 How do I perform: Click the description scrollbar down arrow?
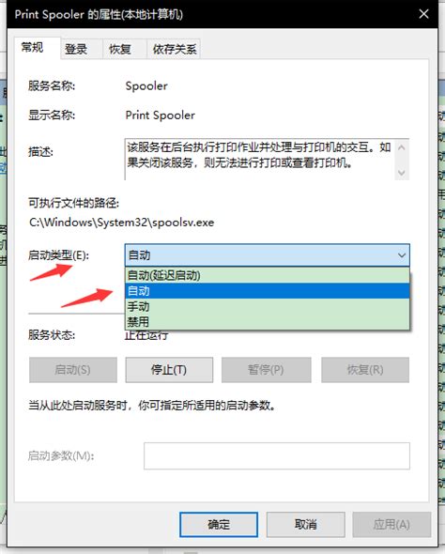(x=402, y=173)
